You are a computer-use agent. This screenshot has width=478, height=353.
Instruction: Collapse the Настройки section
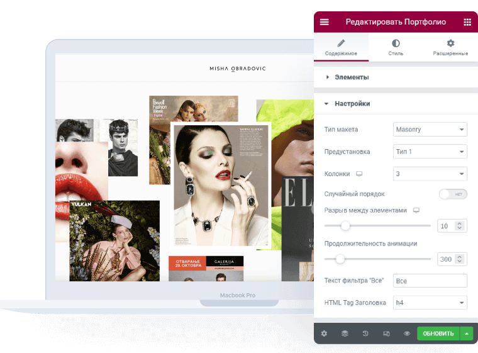[396, 104]
